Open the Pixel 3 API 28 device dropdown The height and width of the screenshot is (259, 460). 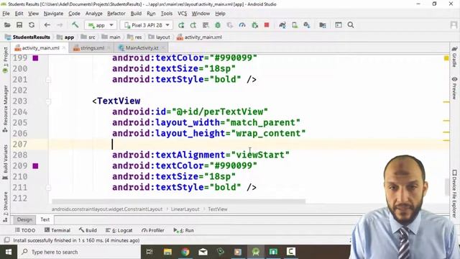tap(147, 25)
